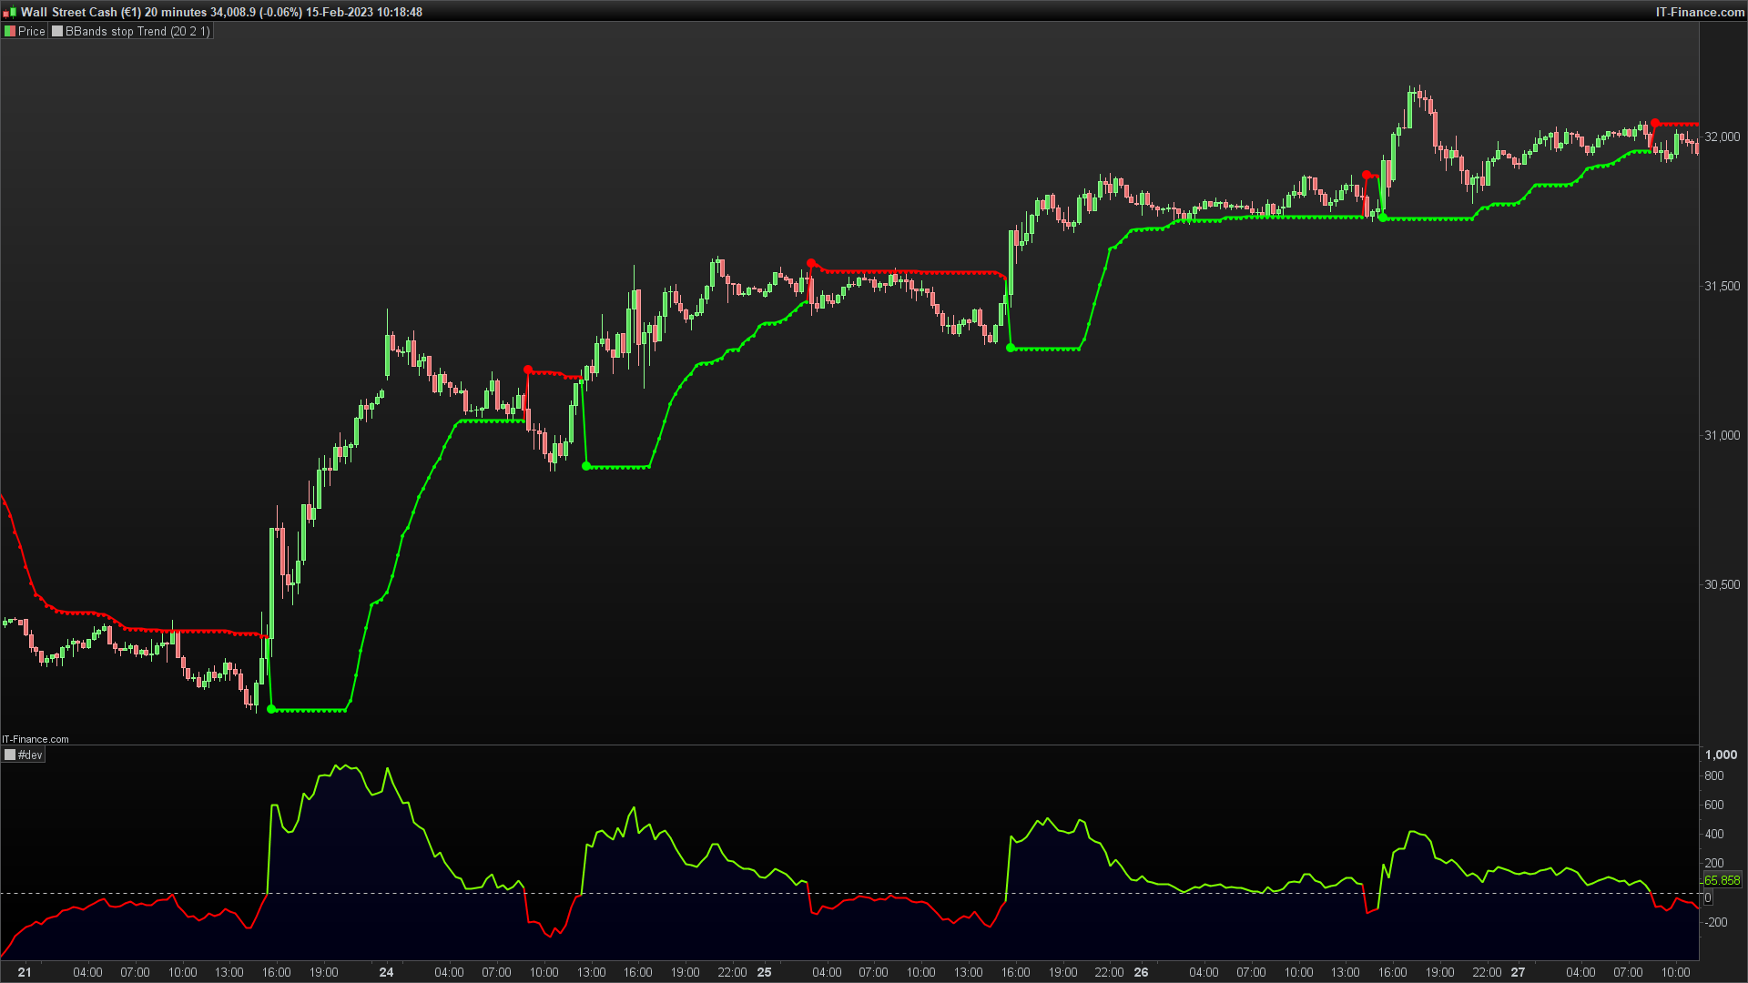Click the lowest green trend start dot
Screen dimensions: 1748x983
click(271, 709)
